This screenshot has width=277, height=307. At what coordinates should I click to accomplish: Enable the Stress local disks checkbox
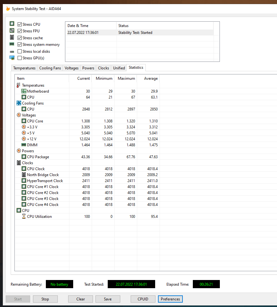pos(19,51)
